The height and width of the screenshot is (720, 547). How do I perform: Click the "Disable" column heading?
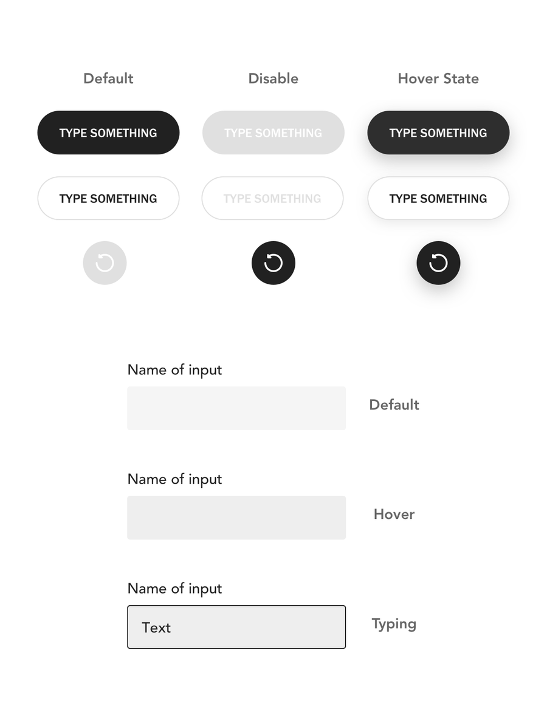[x=273, y=78]
